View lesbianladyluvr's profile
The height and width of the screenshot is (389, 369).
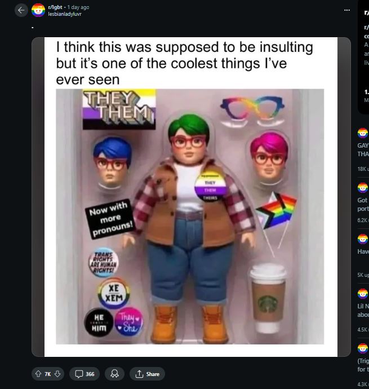click(65, 14)
